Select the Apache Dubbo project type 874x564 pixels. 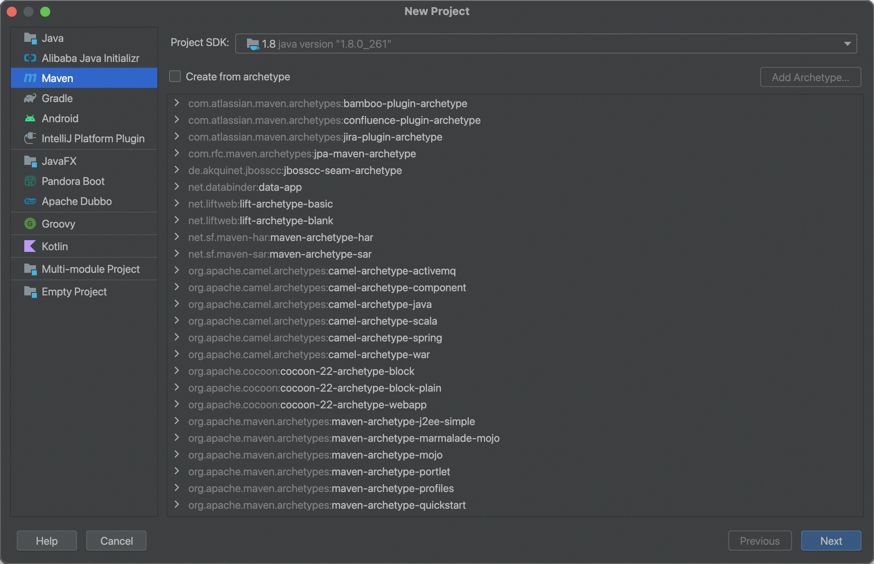pos(77,201)
